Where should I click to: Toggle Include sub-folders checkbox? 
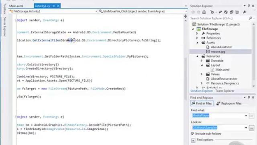point(192,133)
